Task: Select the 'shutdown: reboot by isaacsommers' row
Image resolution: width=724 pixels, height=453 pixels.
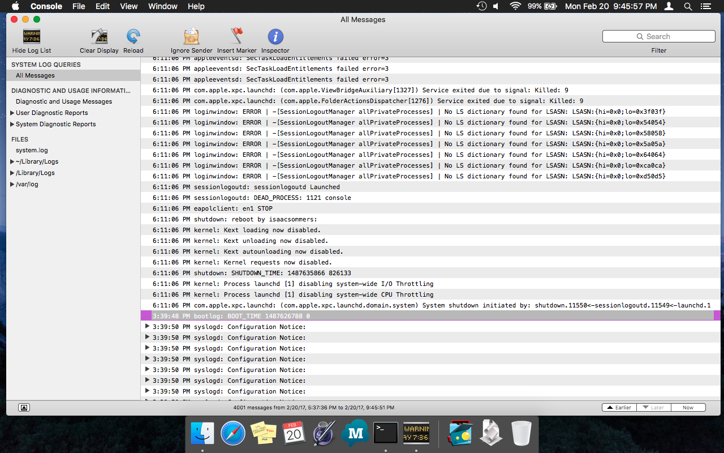Action: tap(432, 219)
